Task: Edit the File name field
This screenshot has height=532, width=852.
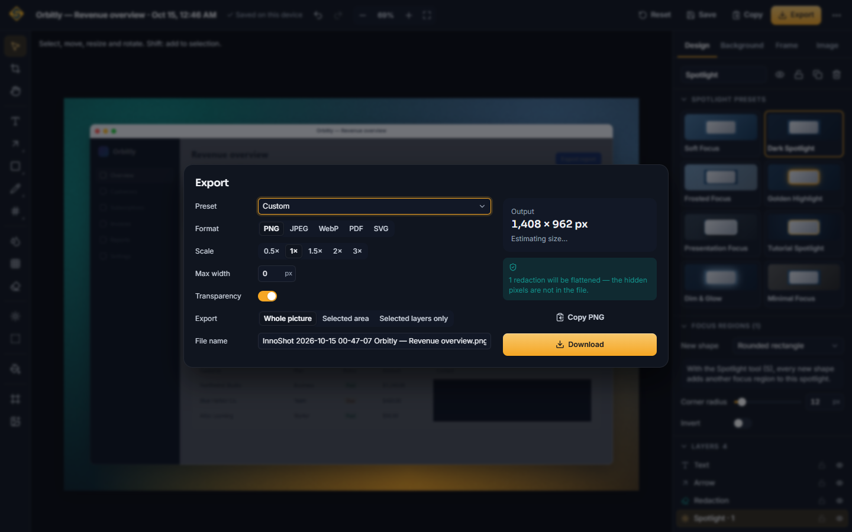Action: [374, 341]
